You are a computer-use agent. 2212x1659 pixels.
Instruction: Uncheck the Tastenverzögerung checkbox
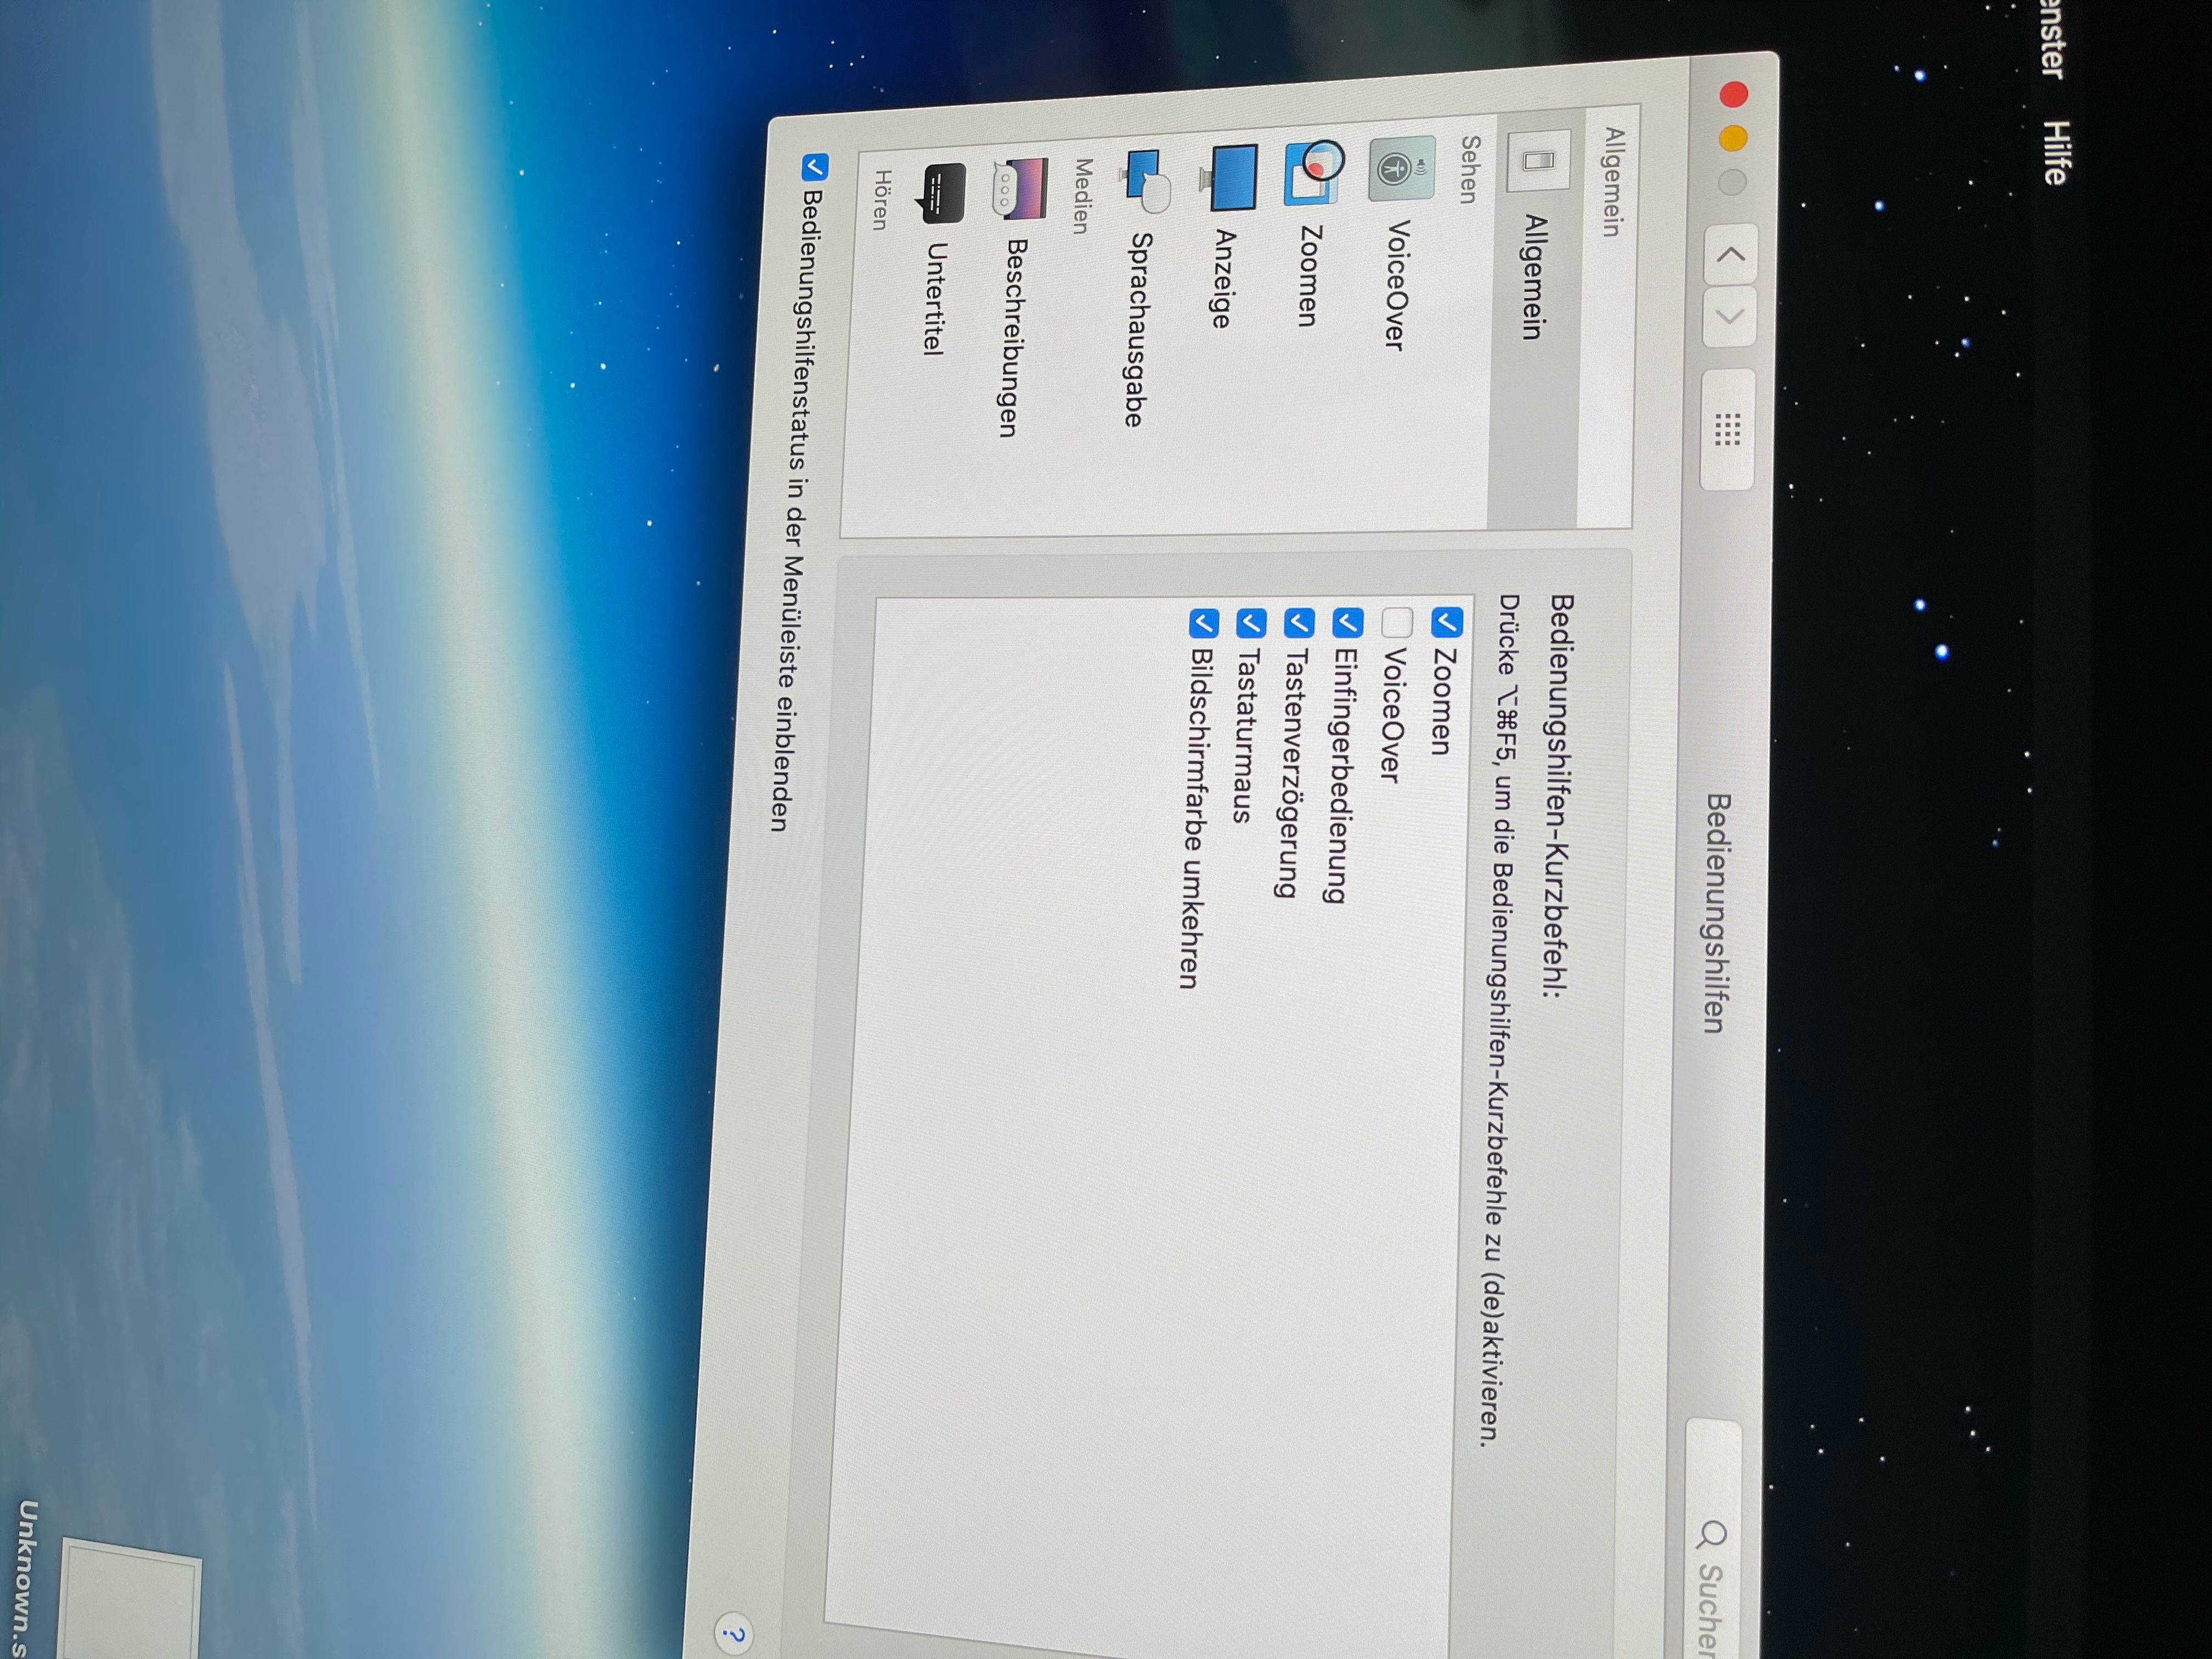coord(1299,623)
